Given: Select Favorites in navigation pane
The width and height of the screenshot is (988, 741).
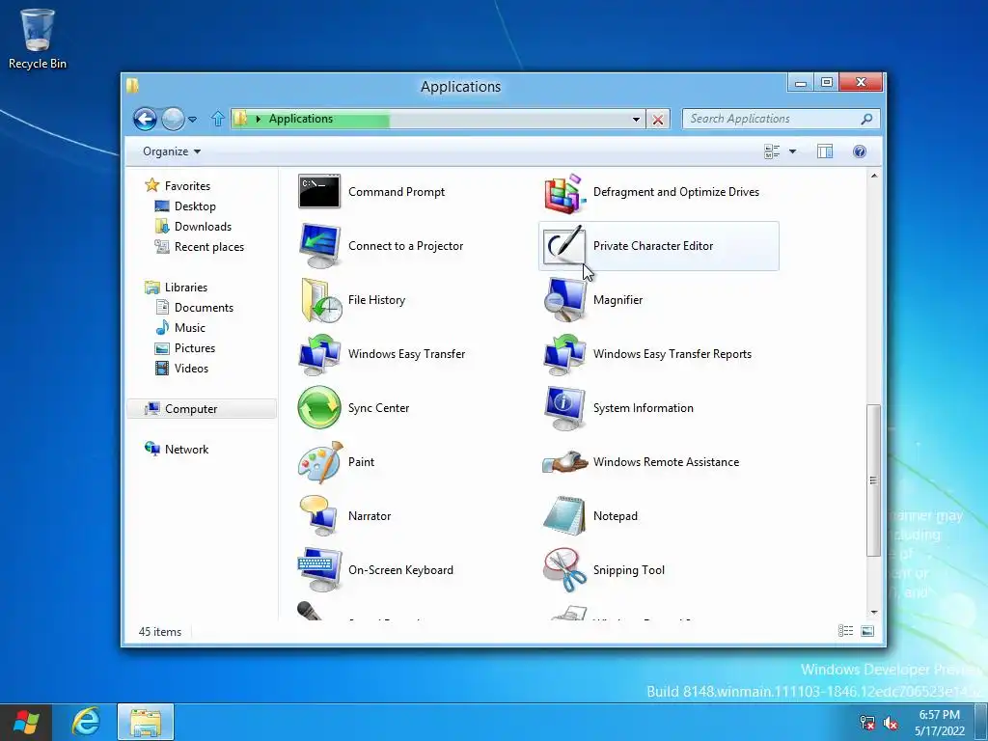Looking at the screenshot, I should coord(187,186).
